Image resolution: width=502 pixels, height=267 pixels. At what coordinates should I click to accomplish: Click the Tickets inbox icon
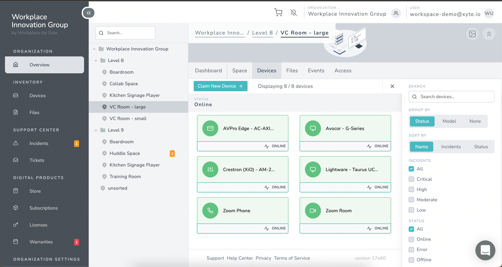[16, 160]
